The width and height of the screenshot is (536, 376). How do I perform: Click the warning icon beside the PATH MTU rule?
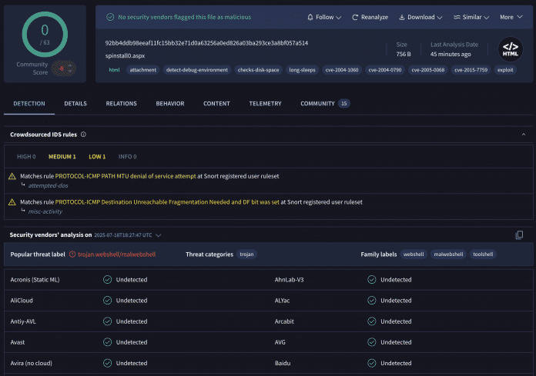(x=12, y=176)
